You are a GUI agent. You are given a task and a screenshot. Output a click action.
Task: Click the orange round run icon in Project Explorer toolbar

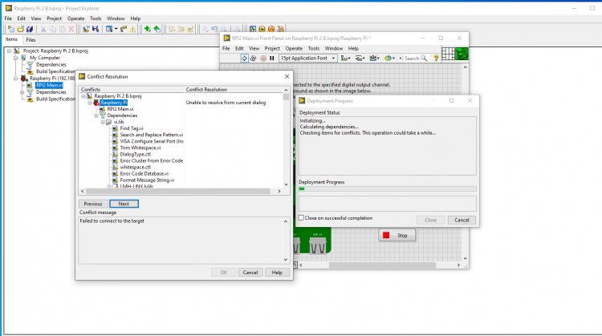262,29
